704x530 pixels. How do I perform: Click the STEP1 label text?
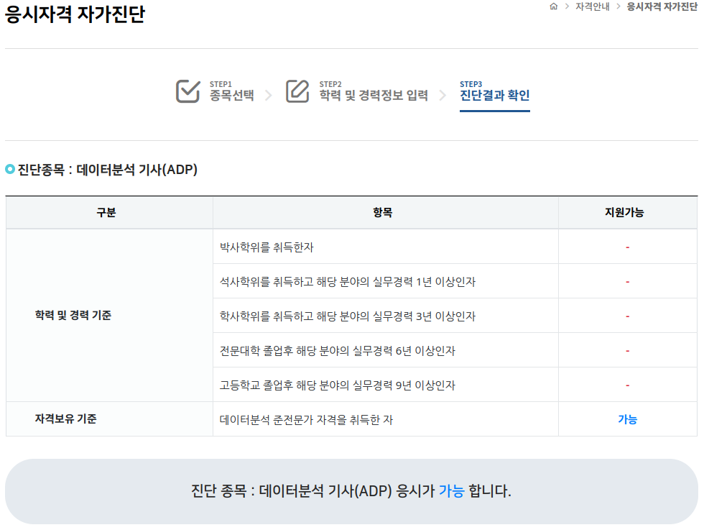click(221, 84)
